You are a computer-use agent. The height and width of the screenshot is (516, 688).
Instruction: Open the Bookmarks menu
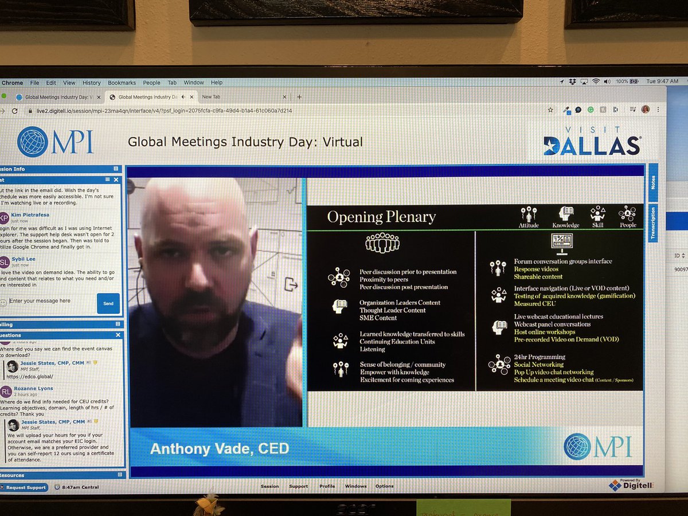[x=122, y=83]
